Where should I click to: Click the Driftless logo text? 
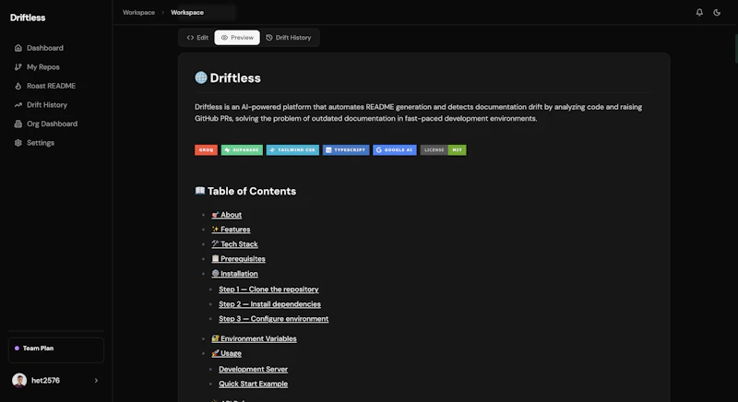click(28, 18)
